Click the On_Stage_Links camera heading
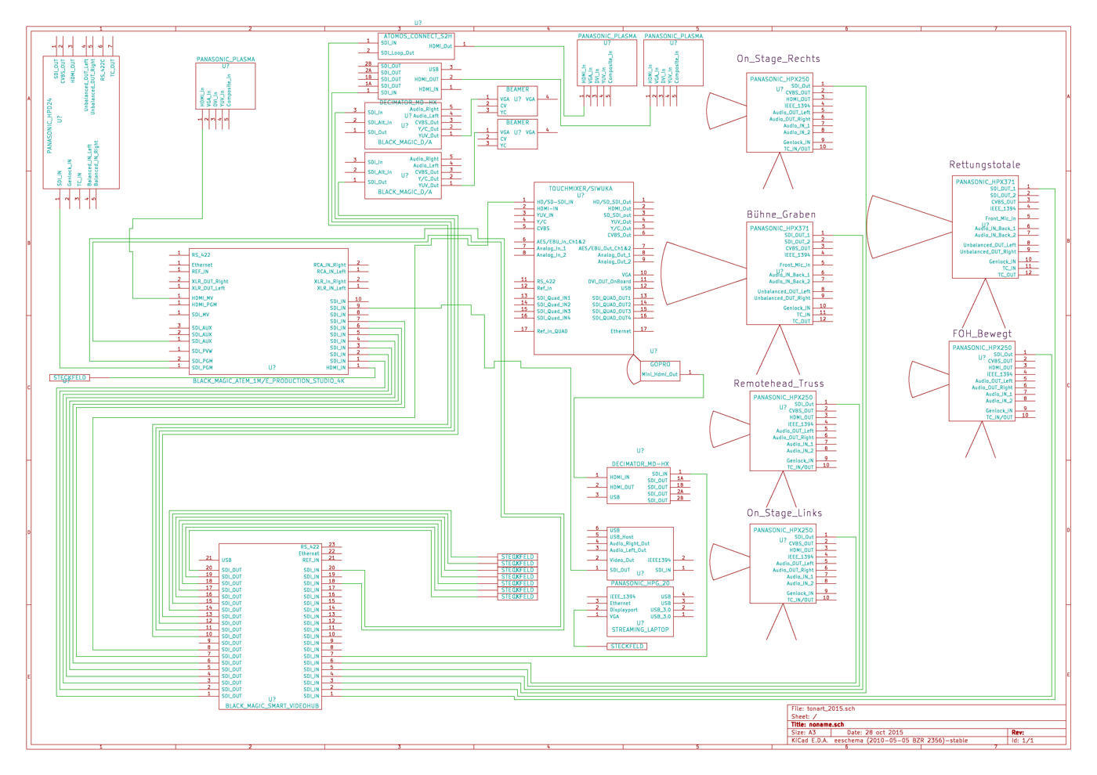Viewport: 1097px width, 775px height. 784,513
